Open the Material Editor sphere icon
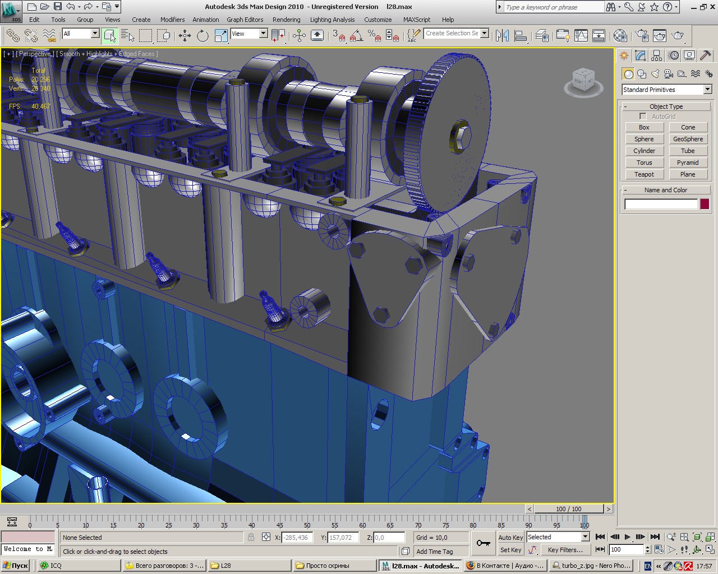 click(620, 36)
